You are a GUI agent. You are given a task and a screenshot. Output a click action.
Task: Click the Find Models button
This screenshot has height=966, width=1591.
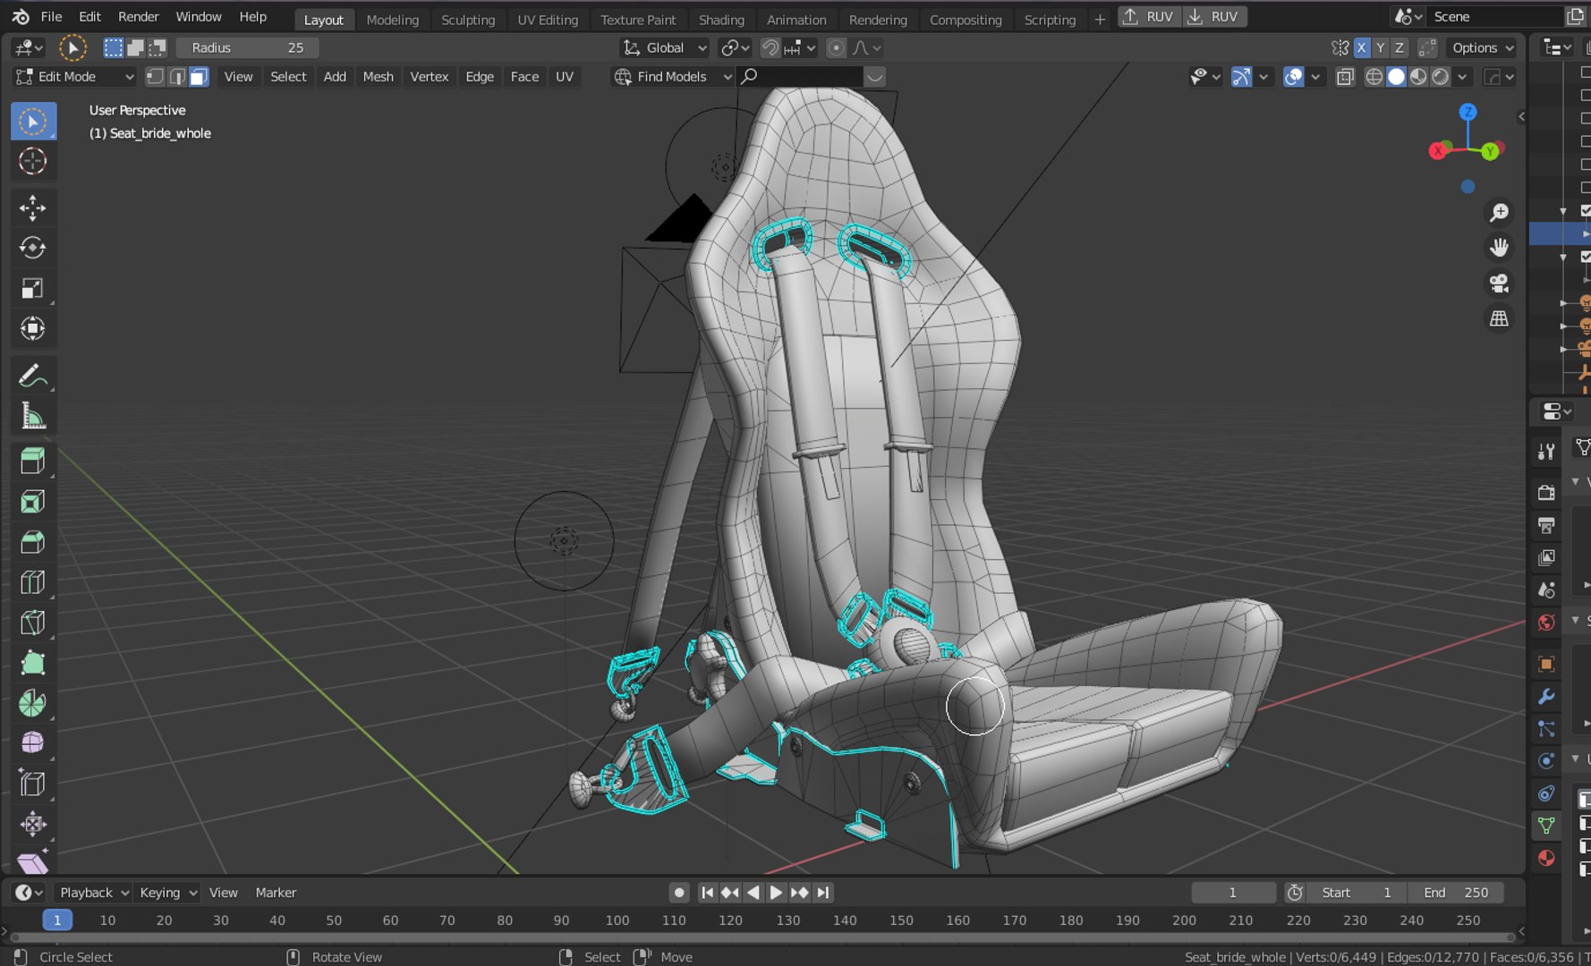coord(672,77)
